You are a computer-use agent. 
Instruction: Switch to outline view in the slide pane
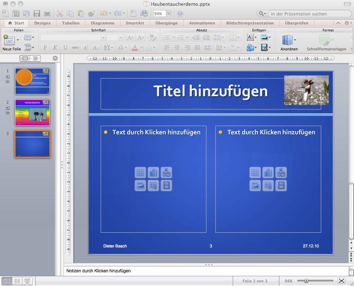coord(35,58)
